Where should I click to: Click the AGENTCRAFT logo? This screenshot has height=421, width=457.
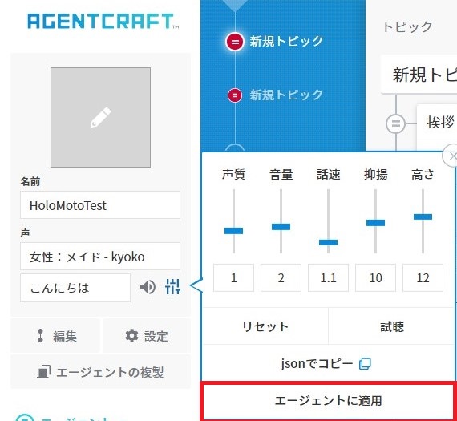coord(103,22)
